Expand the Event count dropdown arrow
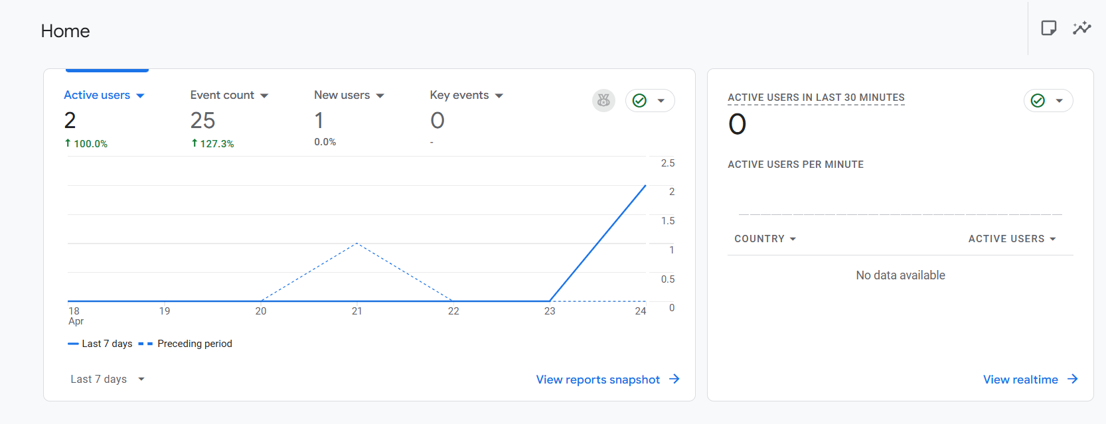1106x424 pixels. tap(264, 96)
